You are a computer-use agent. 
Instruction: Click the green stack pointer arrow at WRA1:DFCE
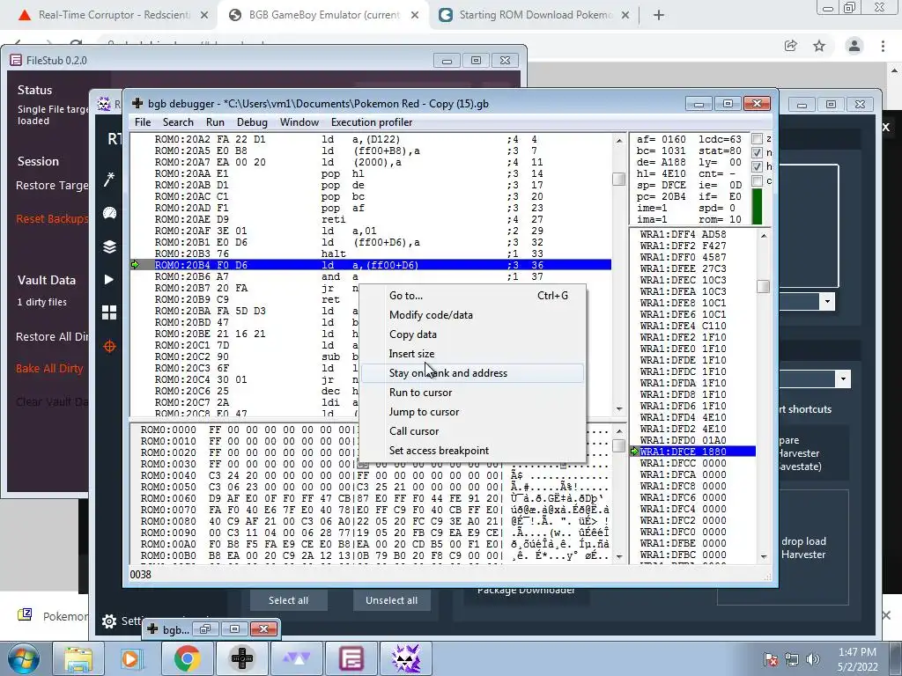(634, 452)
